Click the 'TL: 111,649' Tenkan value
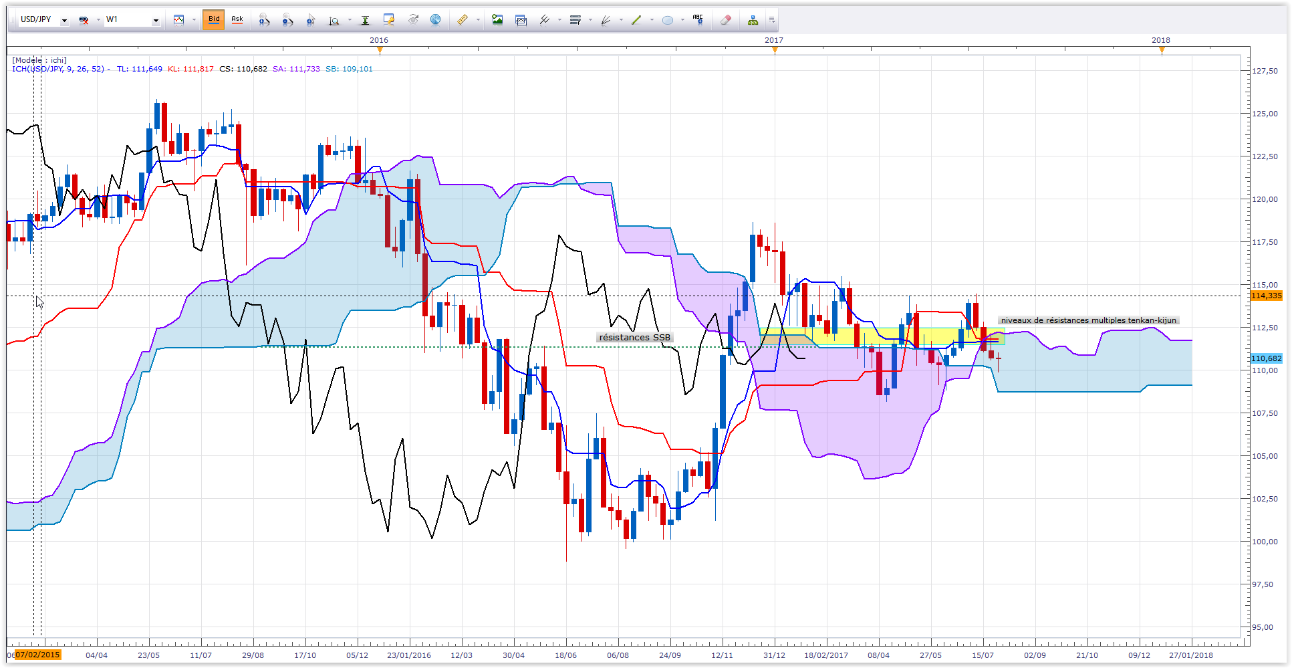 pos(140,69)
